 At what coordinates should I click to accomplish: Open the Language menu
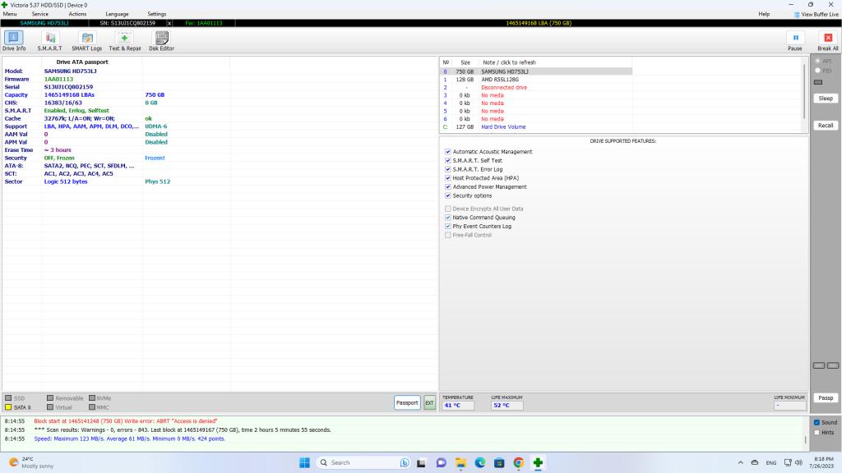pyautogui.click(x=117, y=14)
